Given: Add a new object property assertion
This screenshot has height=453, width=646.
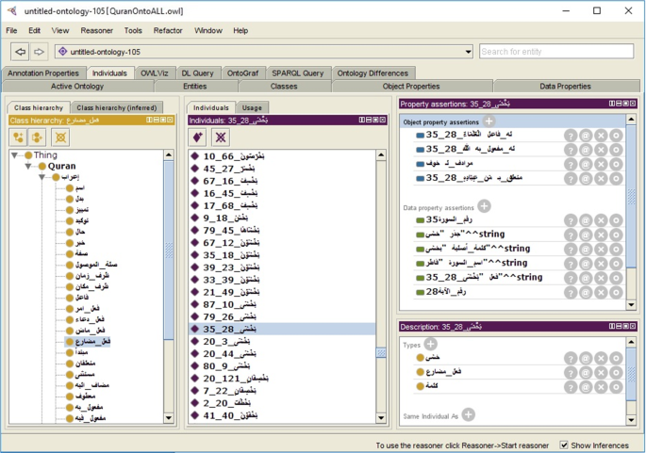Looking at the screenshot, I should click(x=489, y=121).
